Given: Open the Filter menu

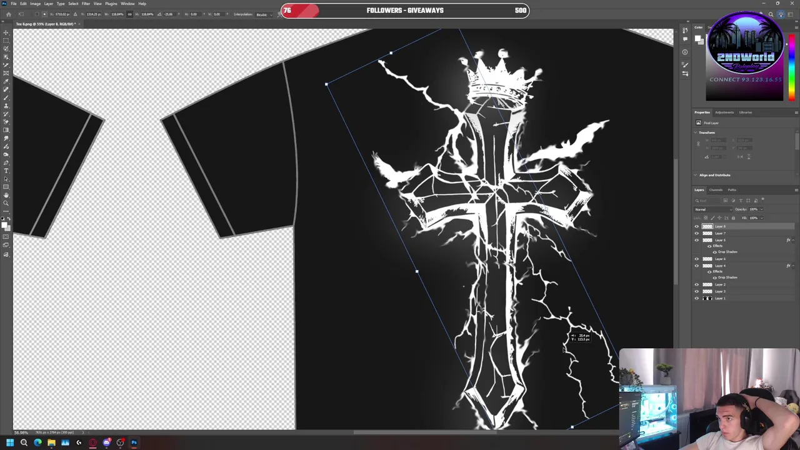Looking at the screenshot, I should click(86, 4).
